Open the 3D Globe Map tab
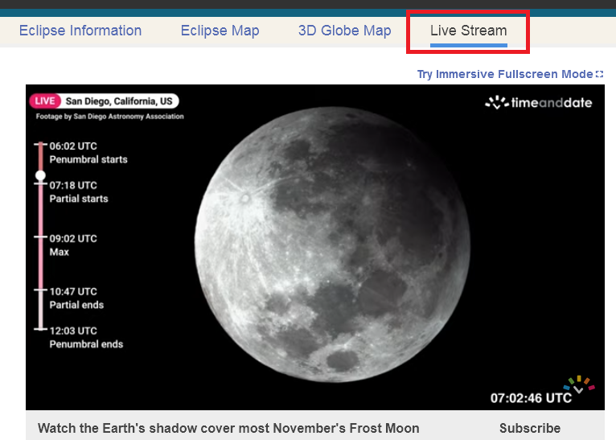 point(344,31)
